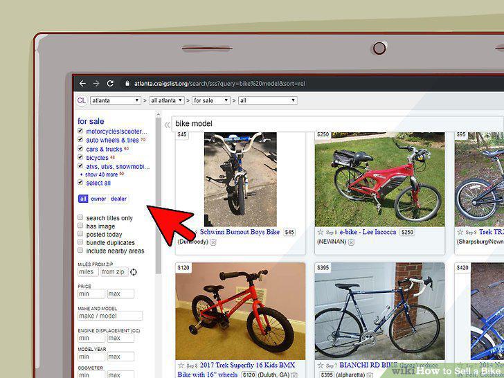Enable posted today filter
The image size is (504, 378).
pos(80,234)
